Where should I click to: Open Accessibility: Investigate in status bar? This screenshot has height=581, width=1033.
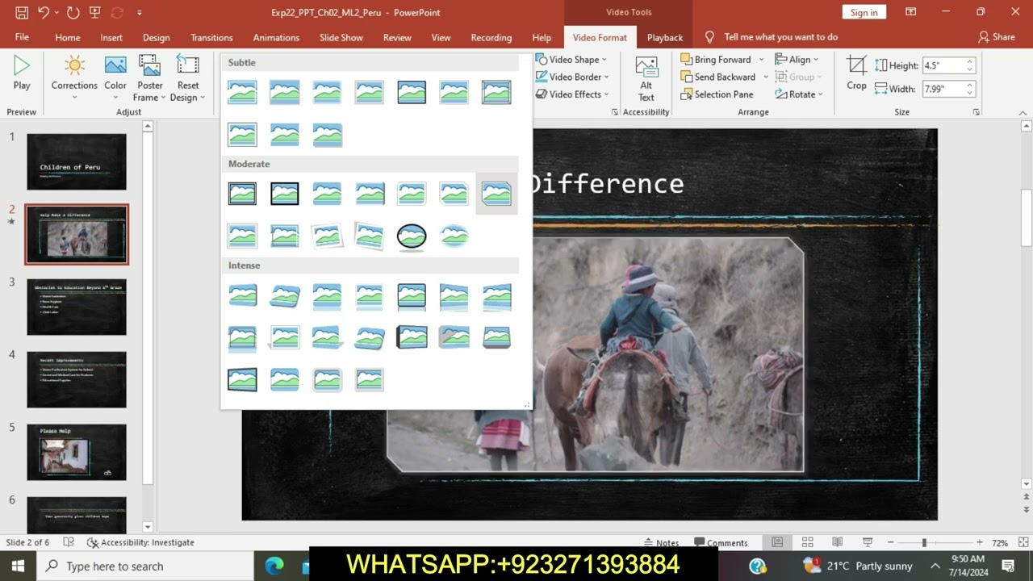[x=140, y=543]
